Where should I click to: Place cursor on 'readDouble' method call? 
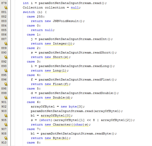103,93
